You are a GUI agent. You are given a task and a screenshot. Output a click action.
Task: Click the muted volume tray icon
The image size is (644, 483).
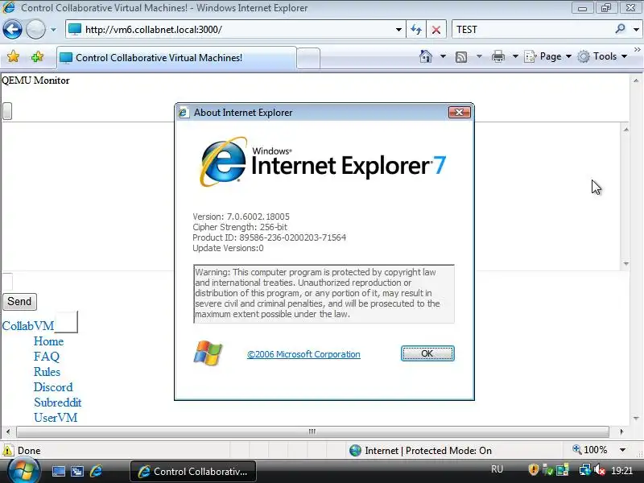(x=599, y=469)
